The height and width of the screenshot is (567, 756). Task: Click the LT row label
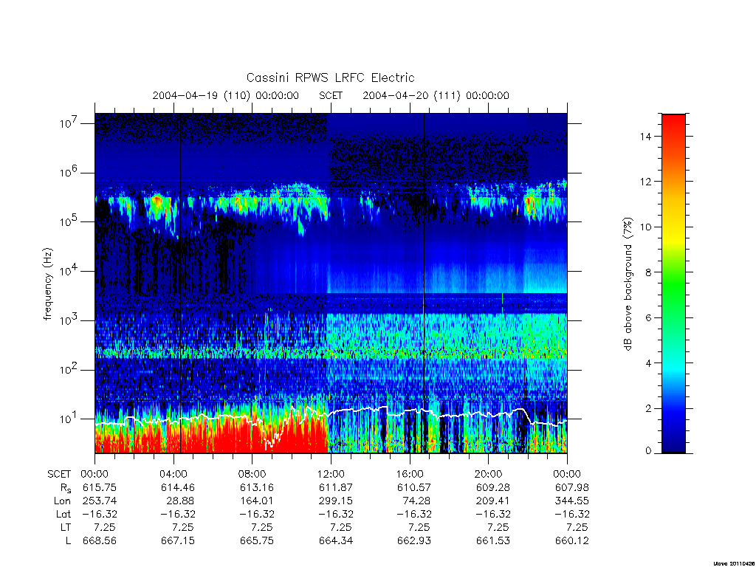click(x=65, y=527)
